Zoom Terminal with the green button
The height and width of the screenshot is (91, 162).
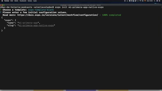pos(4,5)
